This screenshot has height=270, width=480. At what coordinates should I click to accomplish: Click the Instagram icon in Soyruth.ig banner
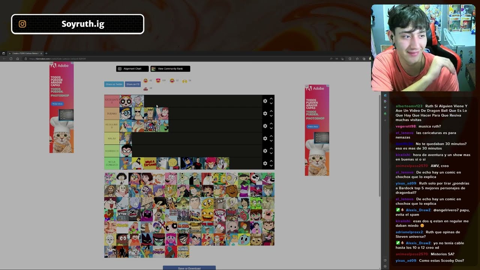(22, 24)
